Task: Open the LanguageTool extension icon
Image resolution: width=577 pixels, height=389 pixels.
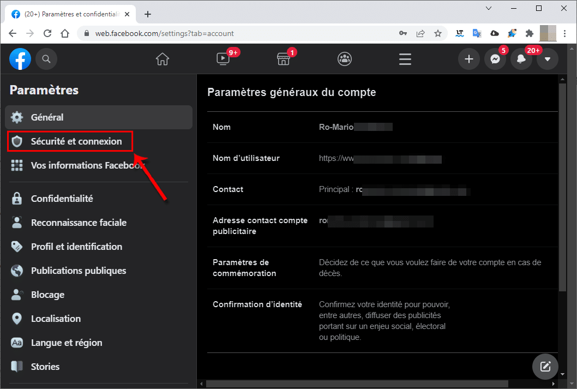Action: pos(460,33)
